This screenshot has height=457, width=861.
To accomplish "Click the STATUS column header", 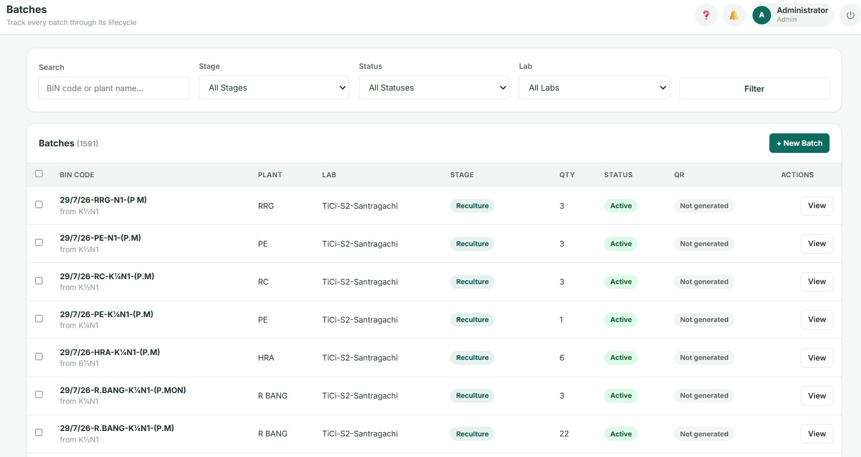I will click(618, 175).
